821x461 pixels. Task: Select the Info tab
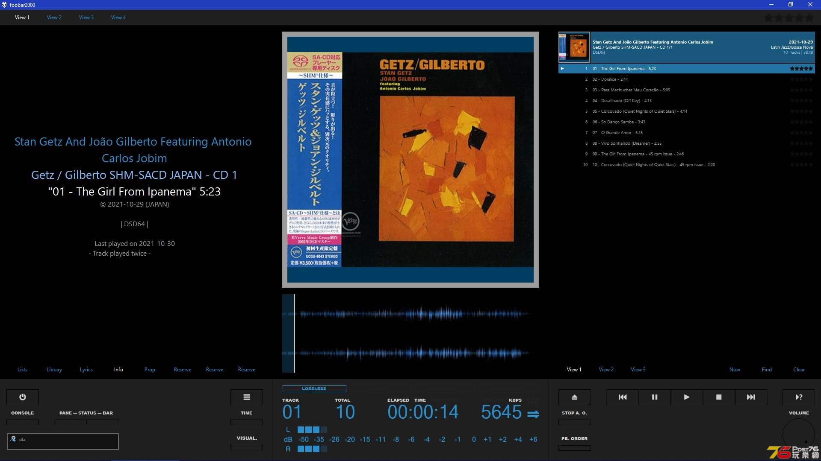point(118,370)
